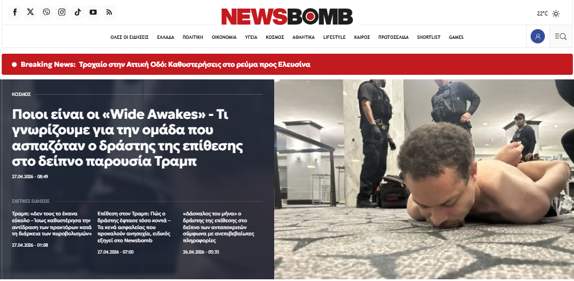Image resolution: width=574 pixels, height=281 pixels.
Task: Click the sun weather icon
Action: pyautogui.click(x=556, y=14)
